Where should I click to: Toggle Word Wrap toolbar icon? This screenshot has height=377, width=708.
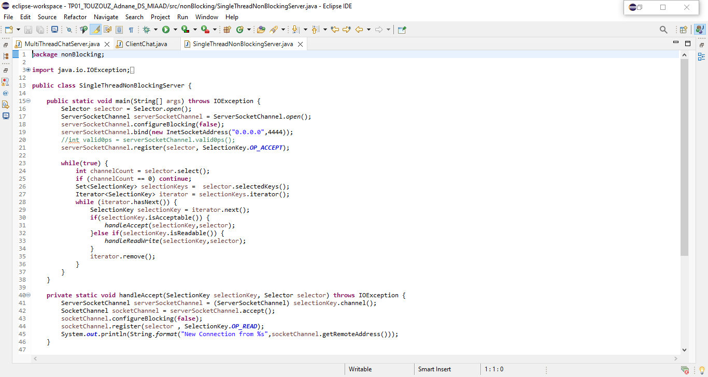pyautogui.click(x=107, y=30)
